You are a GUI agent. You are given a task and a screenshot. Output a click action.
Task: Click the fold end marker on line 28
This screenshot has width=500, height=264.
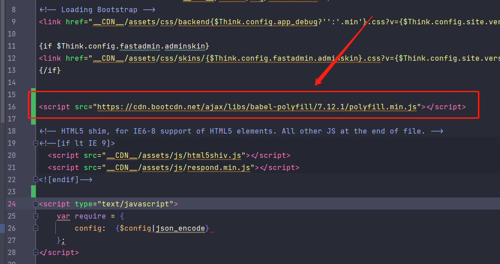coord(36,252)
